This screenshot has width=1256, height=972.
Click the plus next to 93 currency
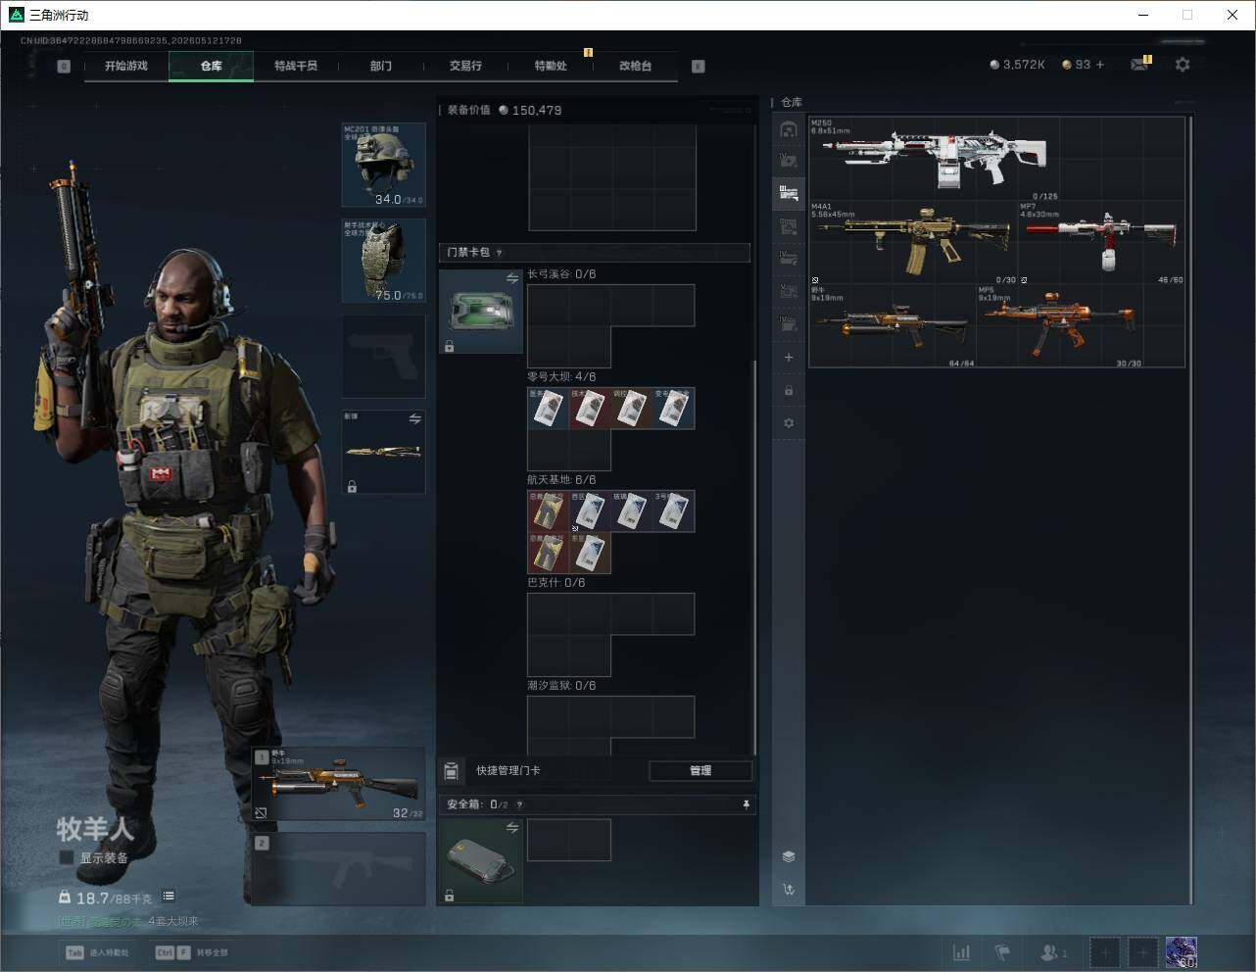pos(1100,65)
